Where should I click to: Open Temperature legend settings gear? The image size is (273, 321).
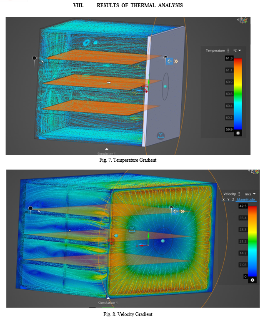point(238,133)
